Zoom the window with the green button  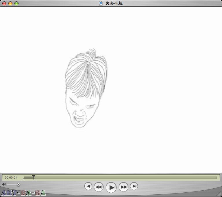(16, 3)
